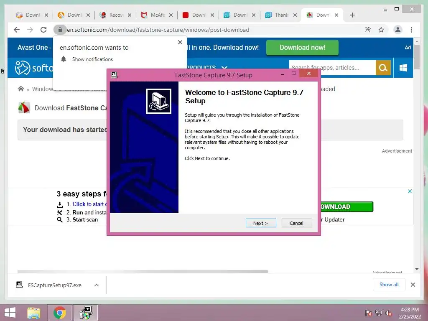Dismiss the notification permission popup
Image resolution: width=428 pixels, height=321 pixels.
pyautogui.click(x=180, y=42)
